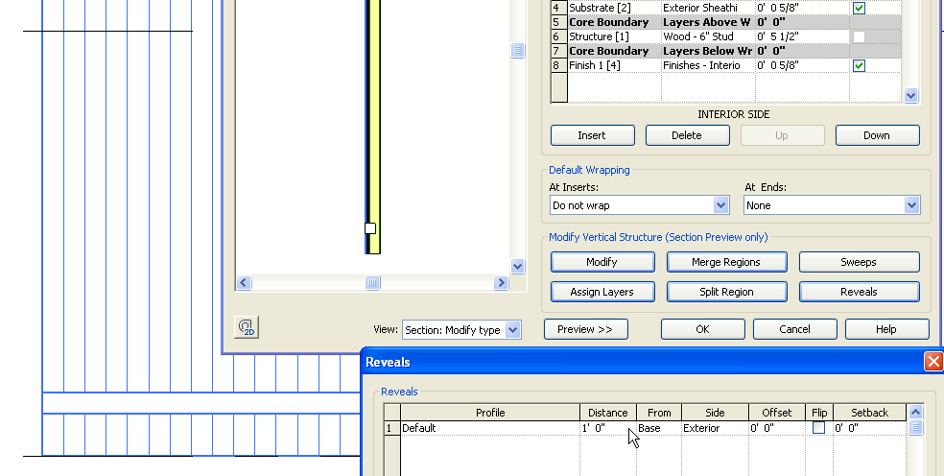Viewport: 944px width, 476px height.
Task: Open the Sweeps dialog button
Action: [x=860, y=262]
